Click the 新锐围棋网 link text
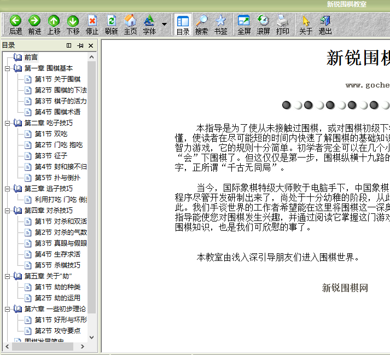390x355 pixels. [x=345, y=288]
